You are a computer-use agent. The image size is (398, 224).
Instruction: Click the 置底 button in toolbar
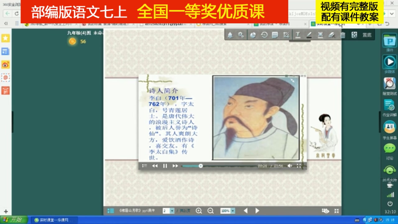click(367, 35)
